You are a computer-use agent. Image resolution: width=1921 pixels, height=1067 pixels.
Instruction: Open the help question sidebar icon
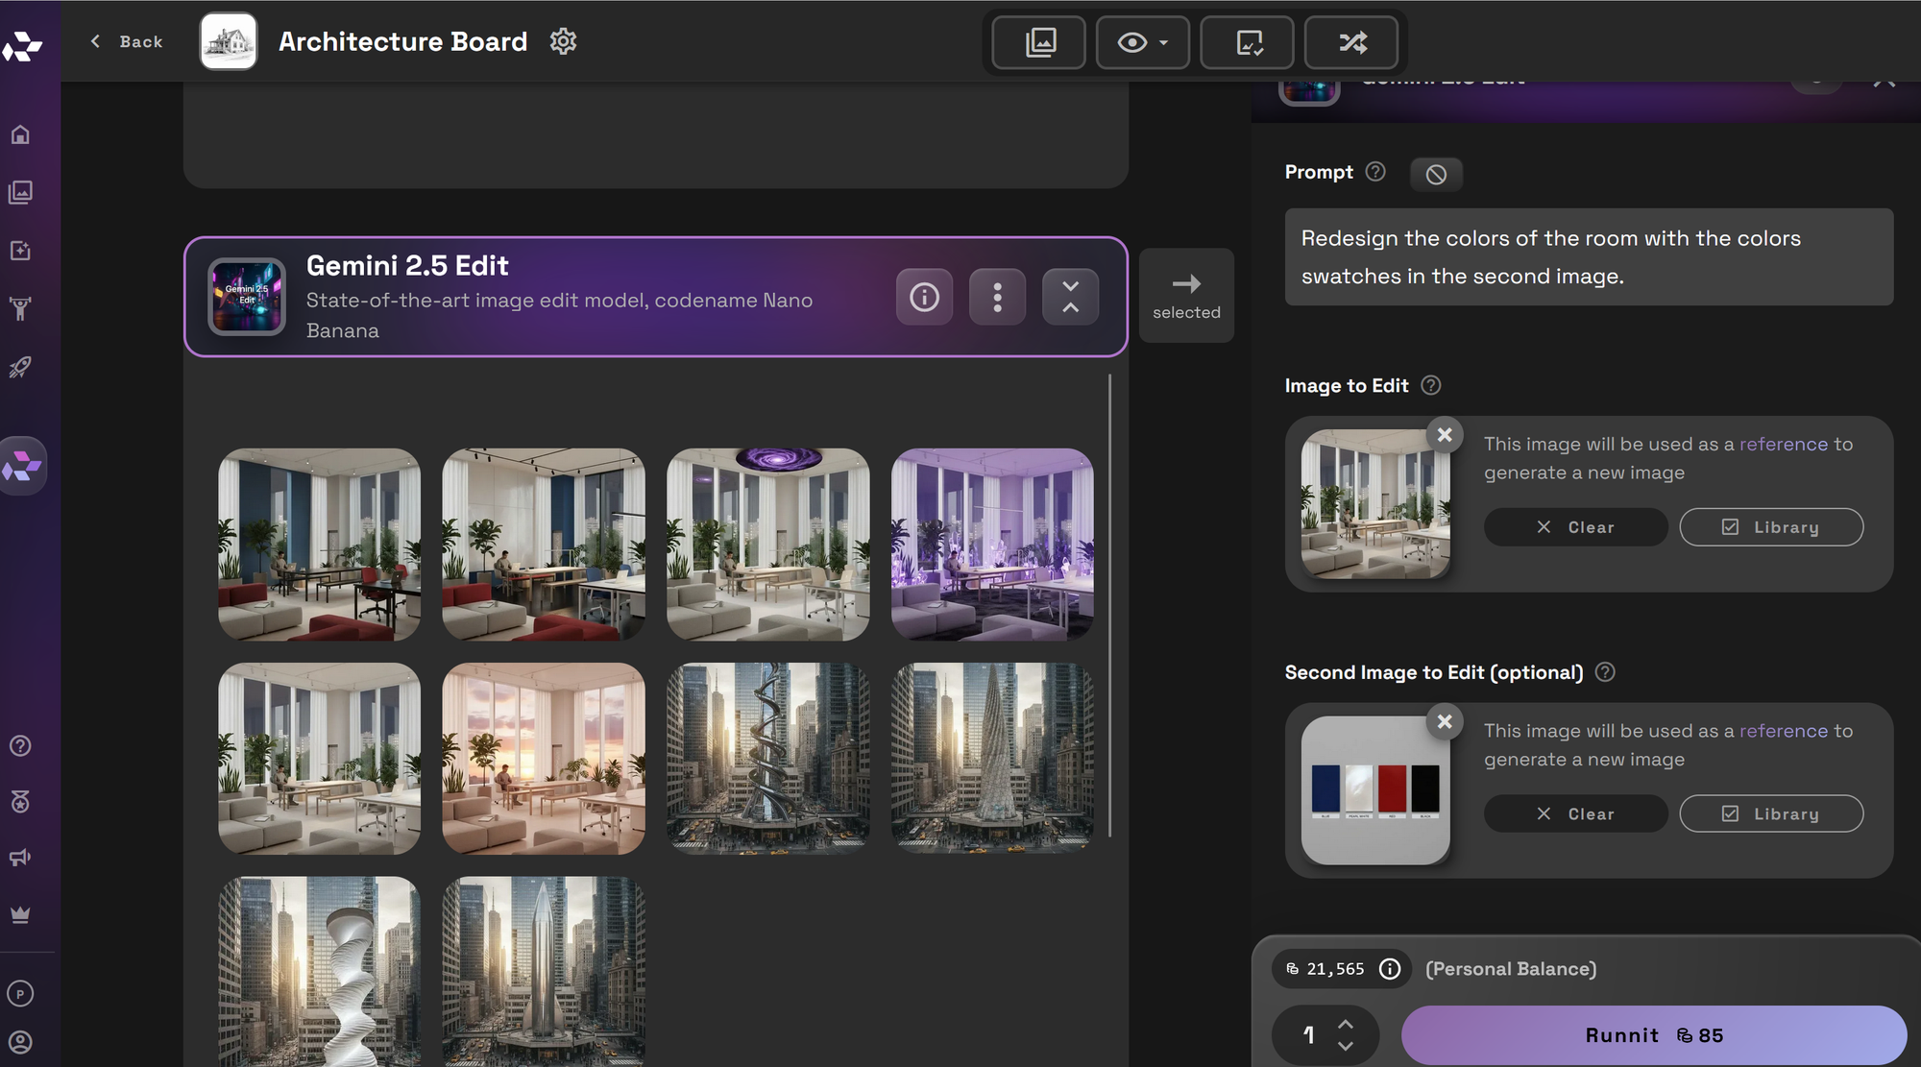pyautogui.click(x=20, y=746)
